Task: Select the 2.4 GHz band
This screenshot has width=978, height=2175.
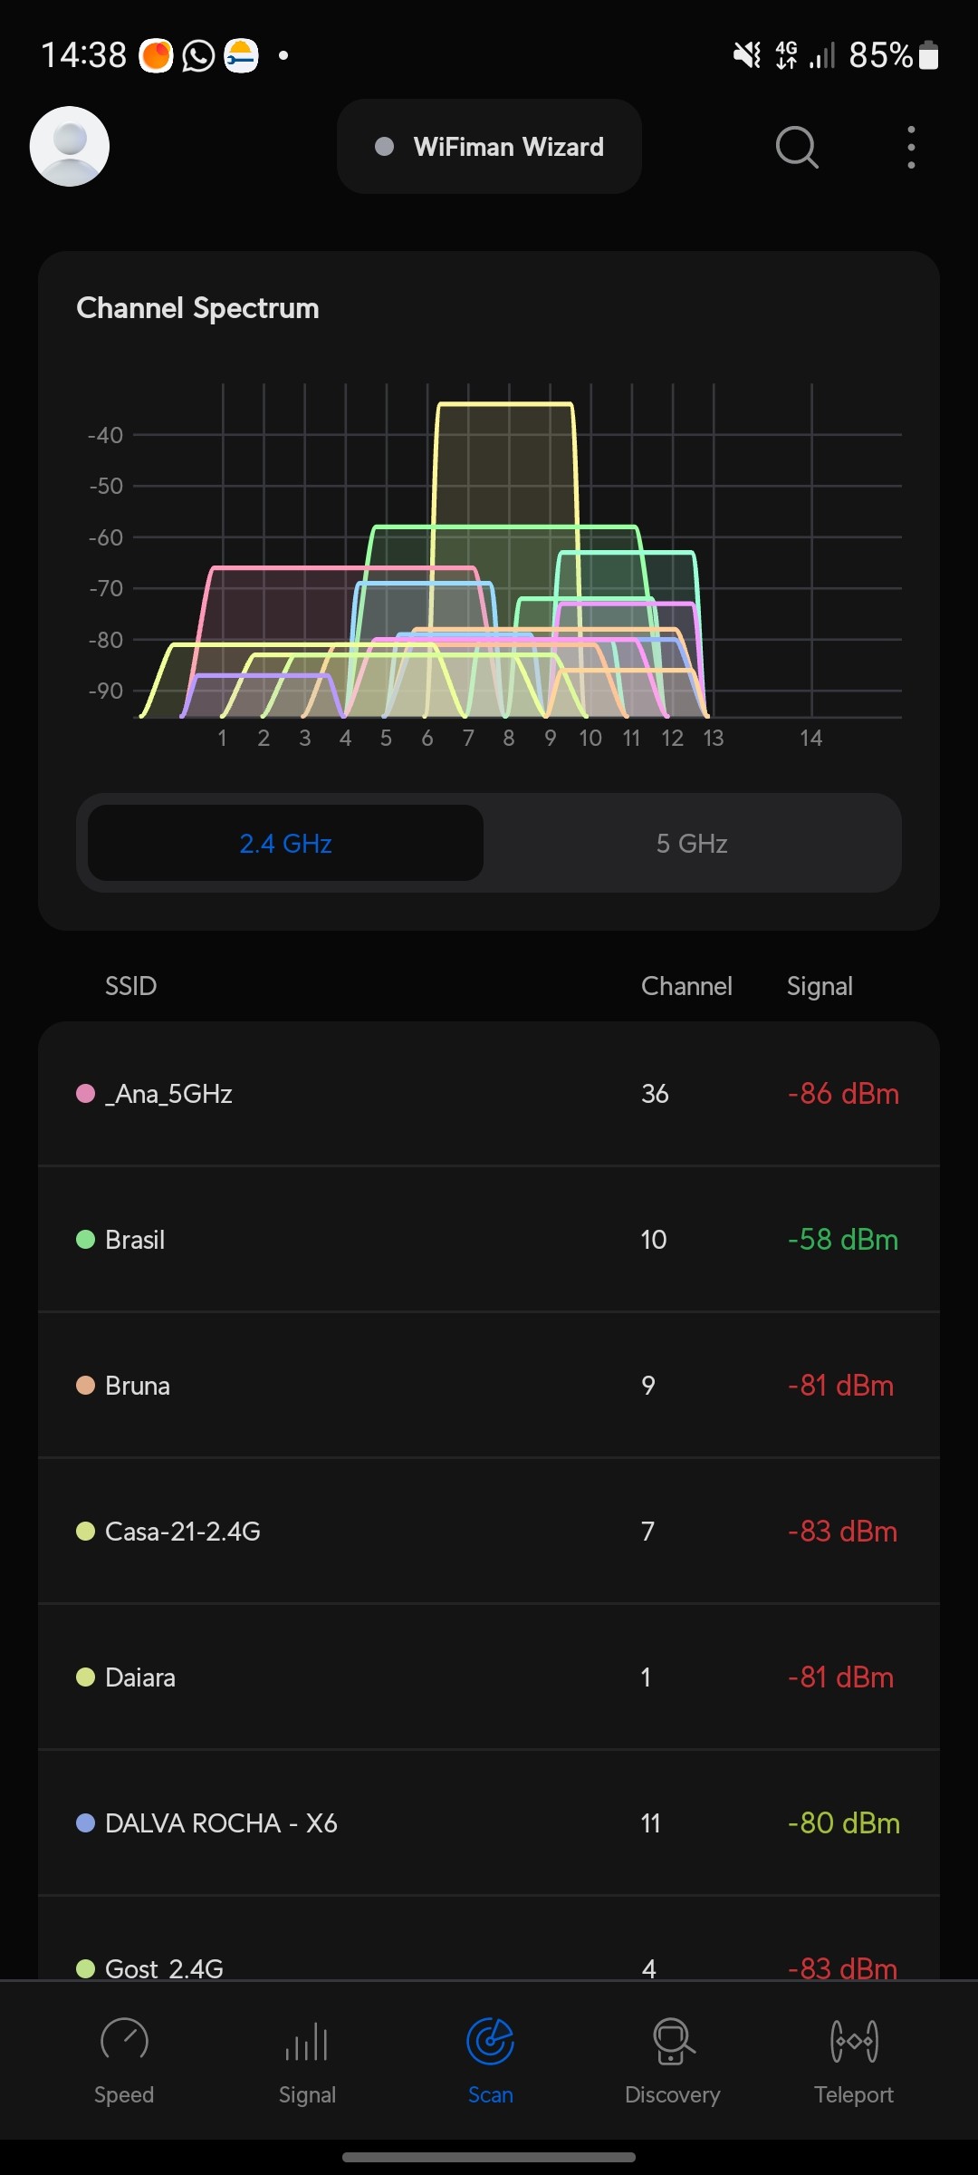Action: point(286,844)
